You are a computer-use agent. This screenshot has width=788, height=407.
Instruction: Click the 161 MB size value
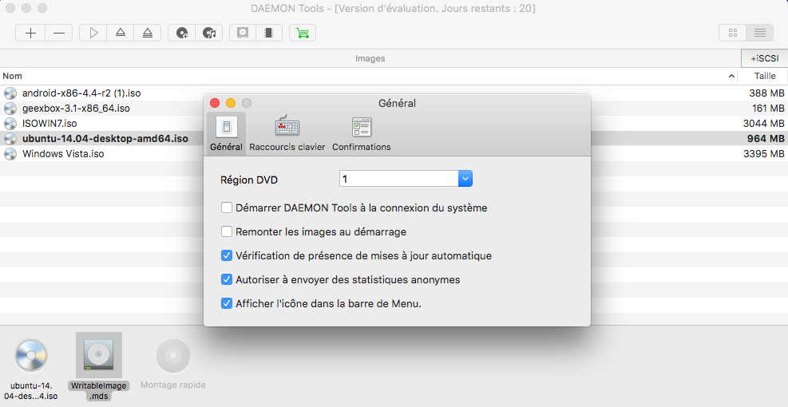(768, 108)
